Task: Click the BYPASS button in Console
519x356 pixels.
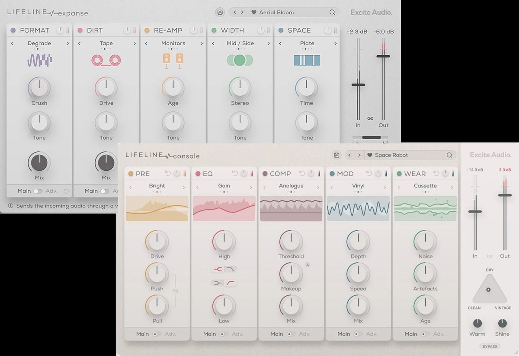Action: pos(490,346)
